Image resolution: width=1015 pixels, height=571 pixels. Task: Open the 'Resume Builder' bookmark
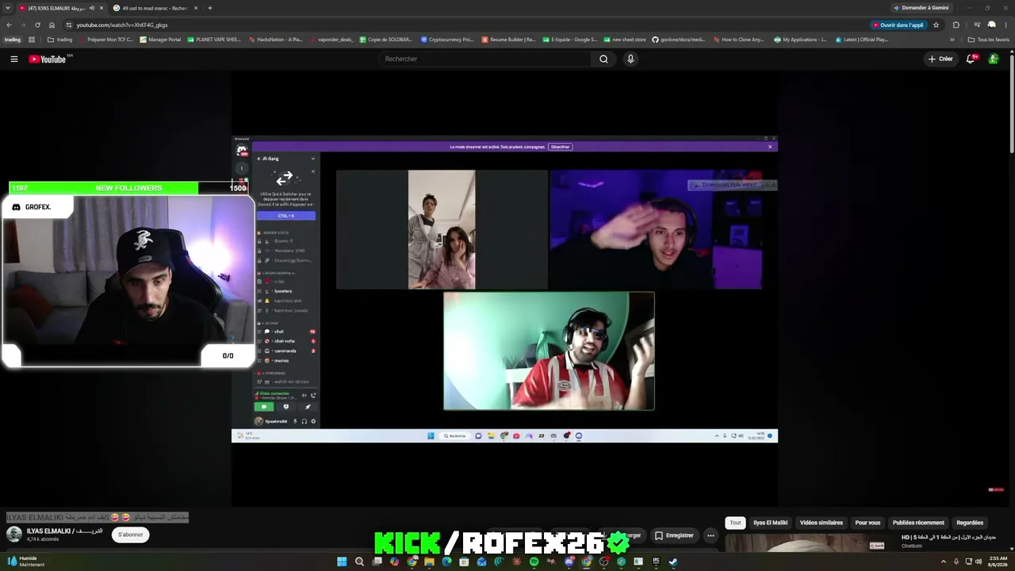coord(509,40)
